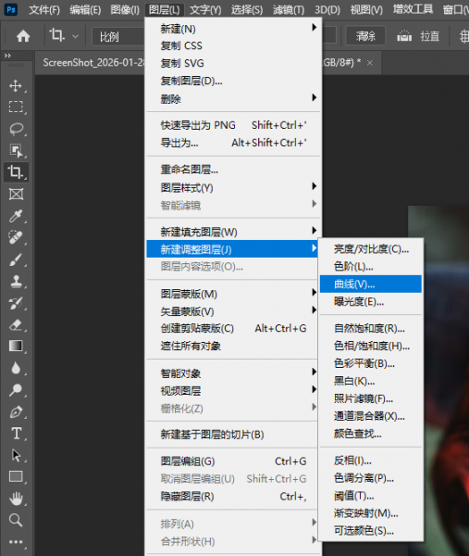Open the 滤镜(T) menu
Screen dimensions: 469x556
point(289,9)
